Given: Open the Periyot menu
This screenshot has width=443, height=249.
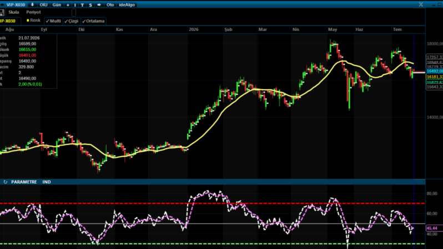Looking at the screenshot, I should [x=33, y=12].
